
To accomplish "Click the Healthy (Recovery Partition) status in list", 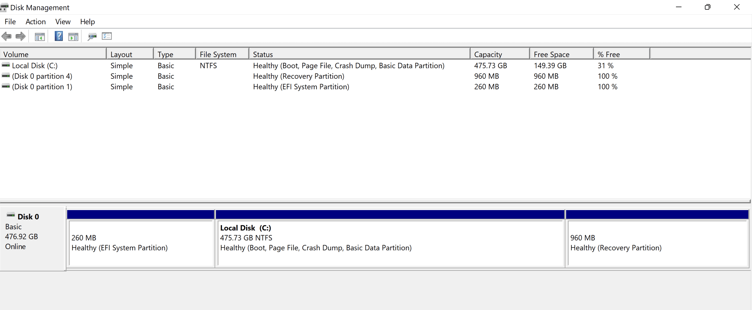I will [299, 76].
